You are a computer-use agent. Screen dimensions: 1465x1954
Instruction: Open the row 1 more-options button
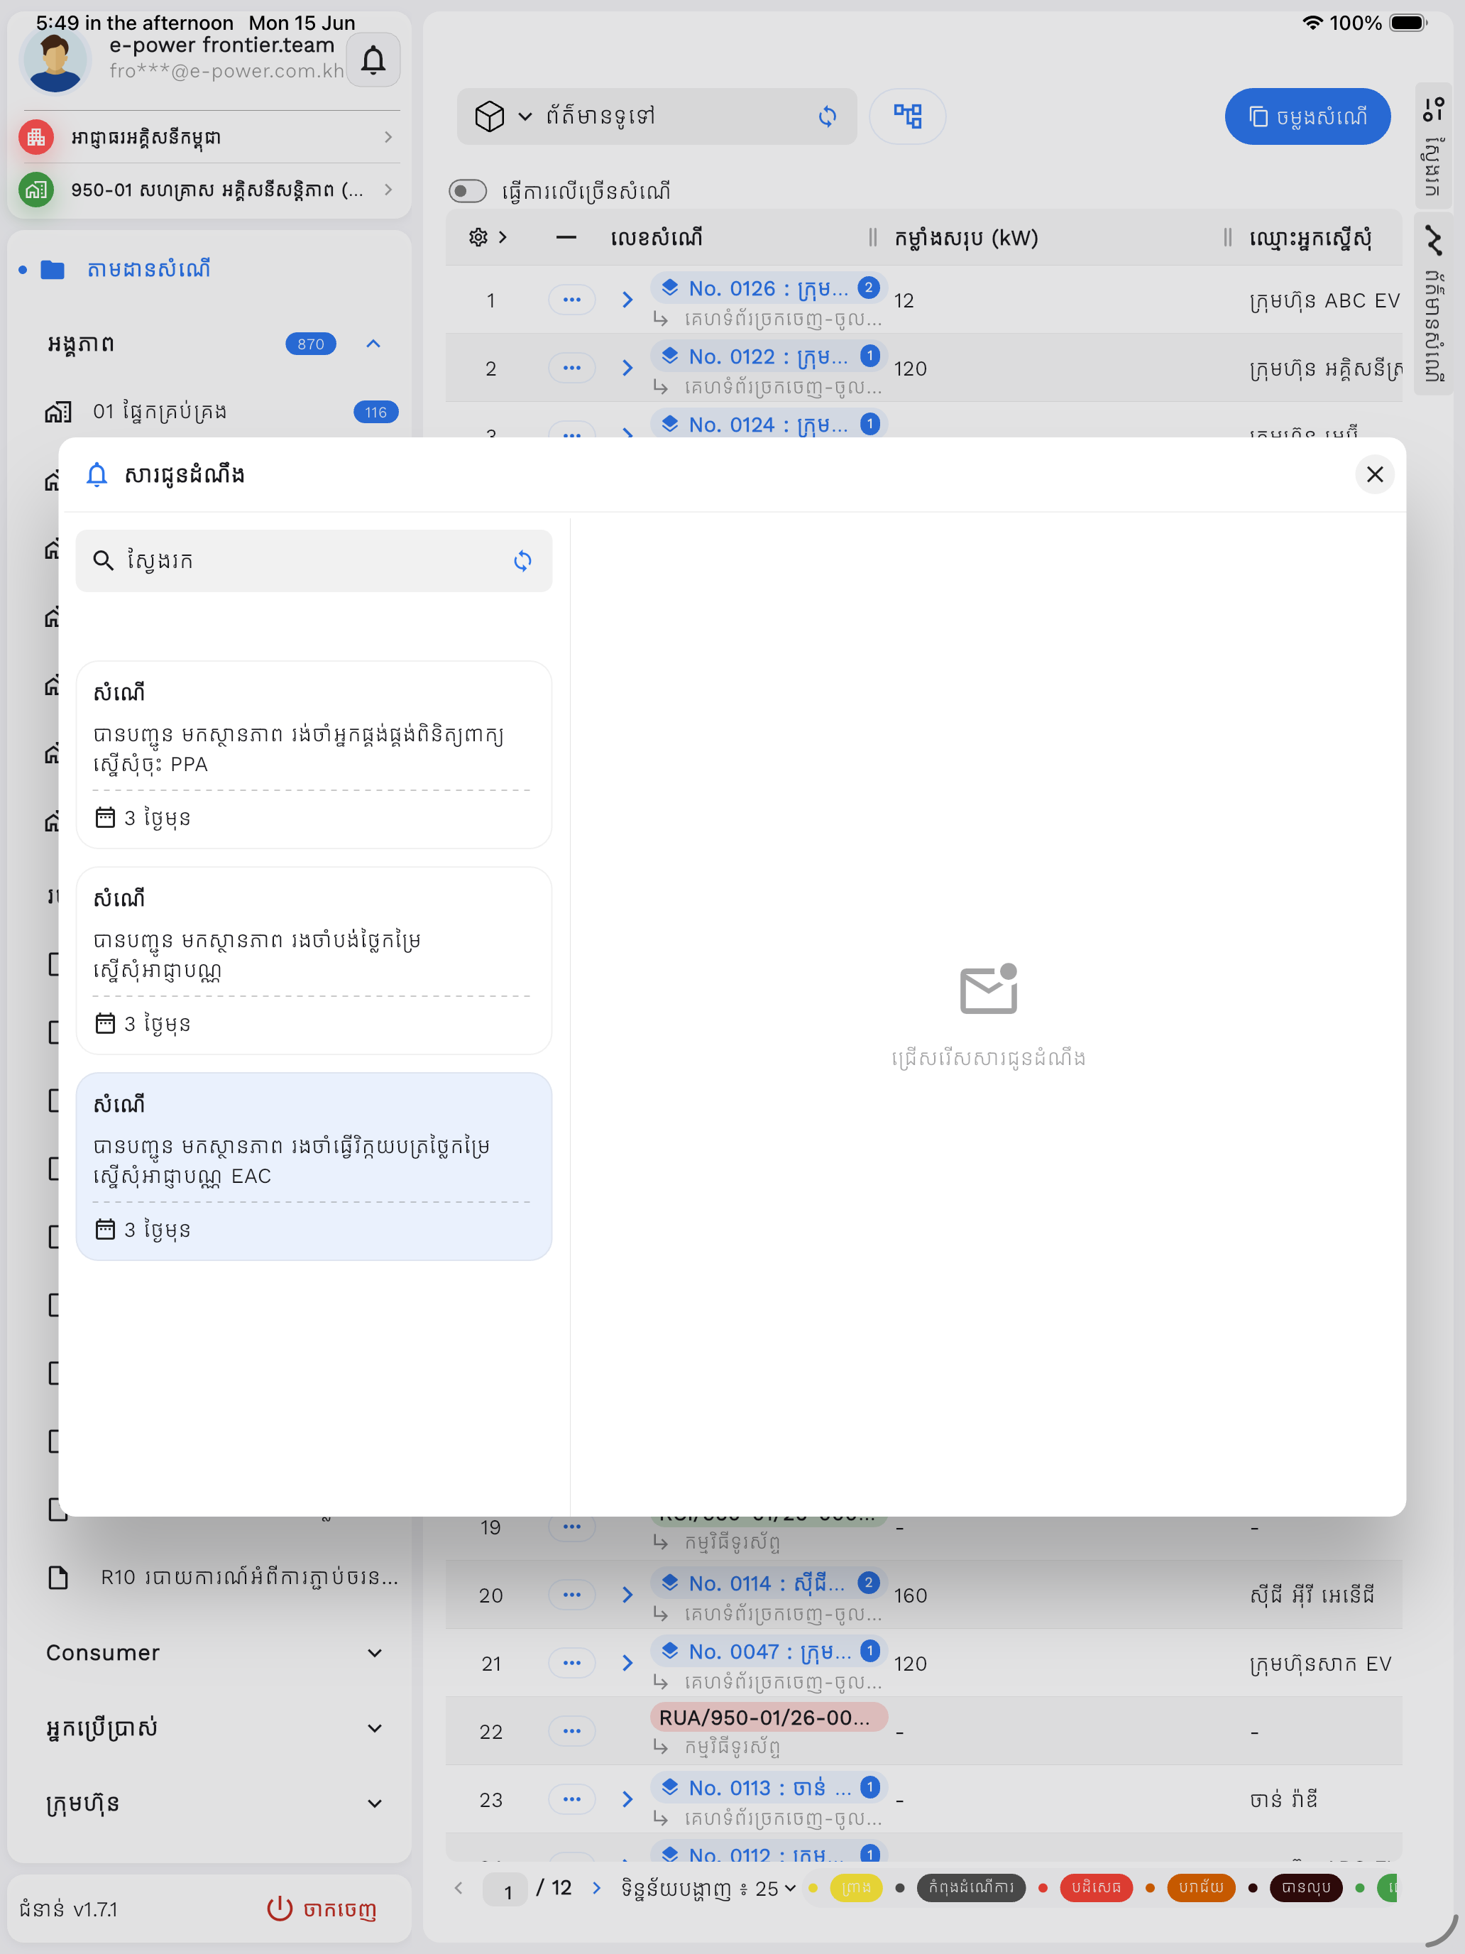571,300
